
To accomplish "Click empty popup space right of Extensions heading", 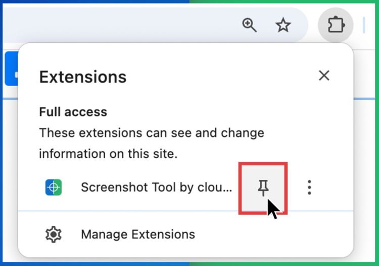I will coord(217,77).
